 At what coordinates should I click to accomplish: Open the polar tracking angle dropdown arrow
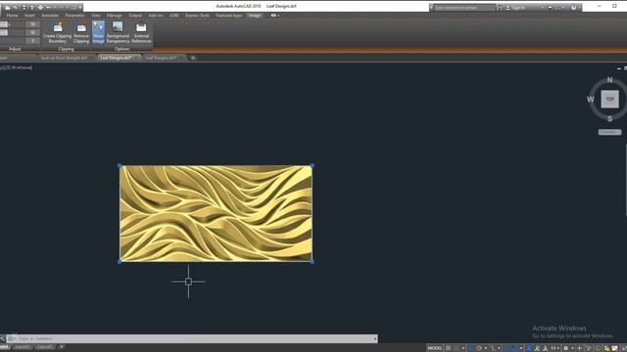click(x=486, y=348)
